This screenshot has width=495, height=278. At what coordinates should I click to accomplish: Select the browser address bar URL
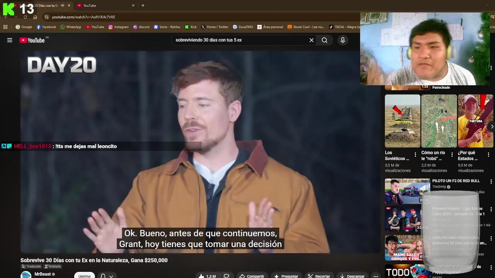click(84, 17)
